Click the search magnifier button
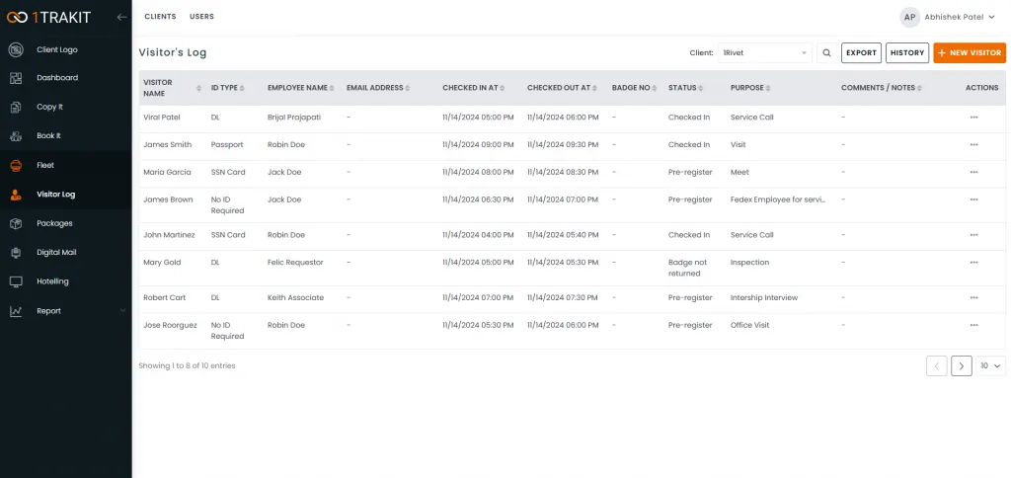 point(826,53)
